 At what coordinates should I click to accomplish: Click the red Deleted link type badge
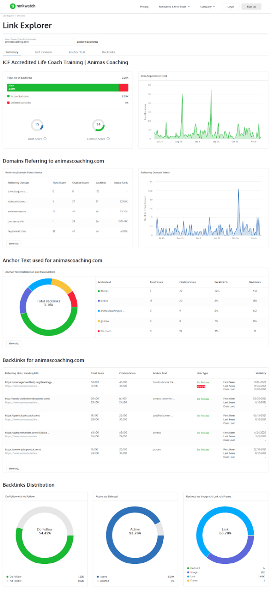tap(201, 387)
